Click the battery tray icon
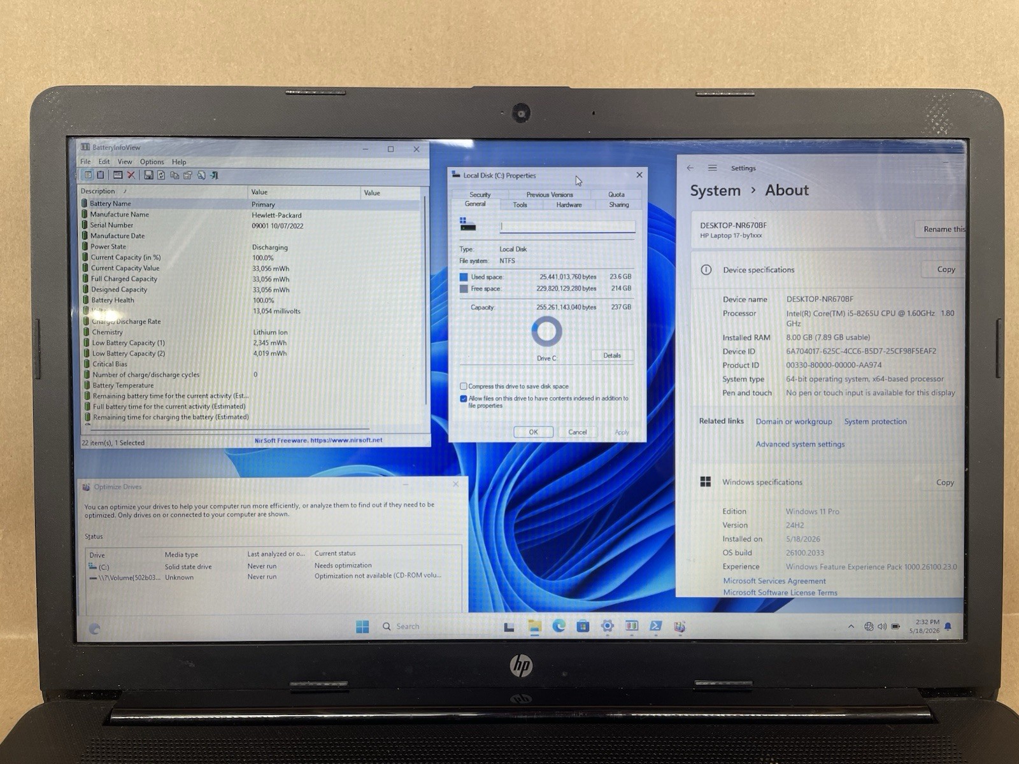The height and width of the screenshot is (764, 1019). click(x=895, y=626)
